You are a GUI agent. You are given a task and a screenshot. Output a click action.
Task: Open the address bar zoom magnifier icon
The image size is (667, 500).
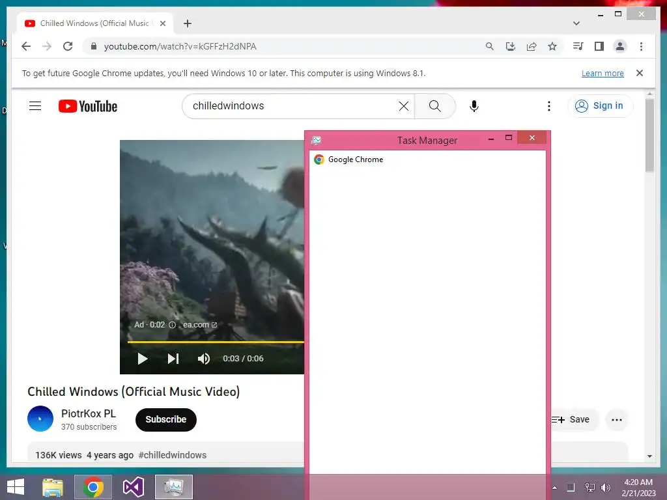point(490,46)
